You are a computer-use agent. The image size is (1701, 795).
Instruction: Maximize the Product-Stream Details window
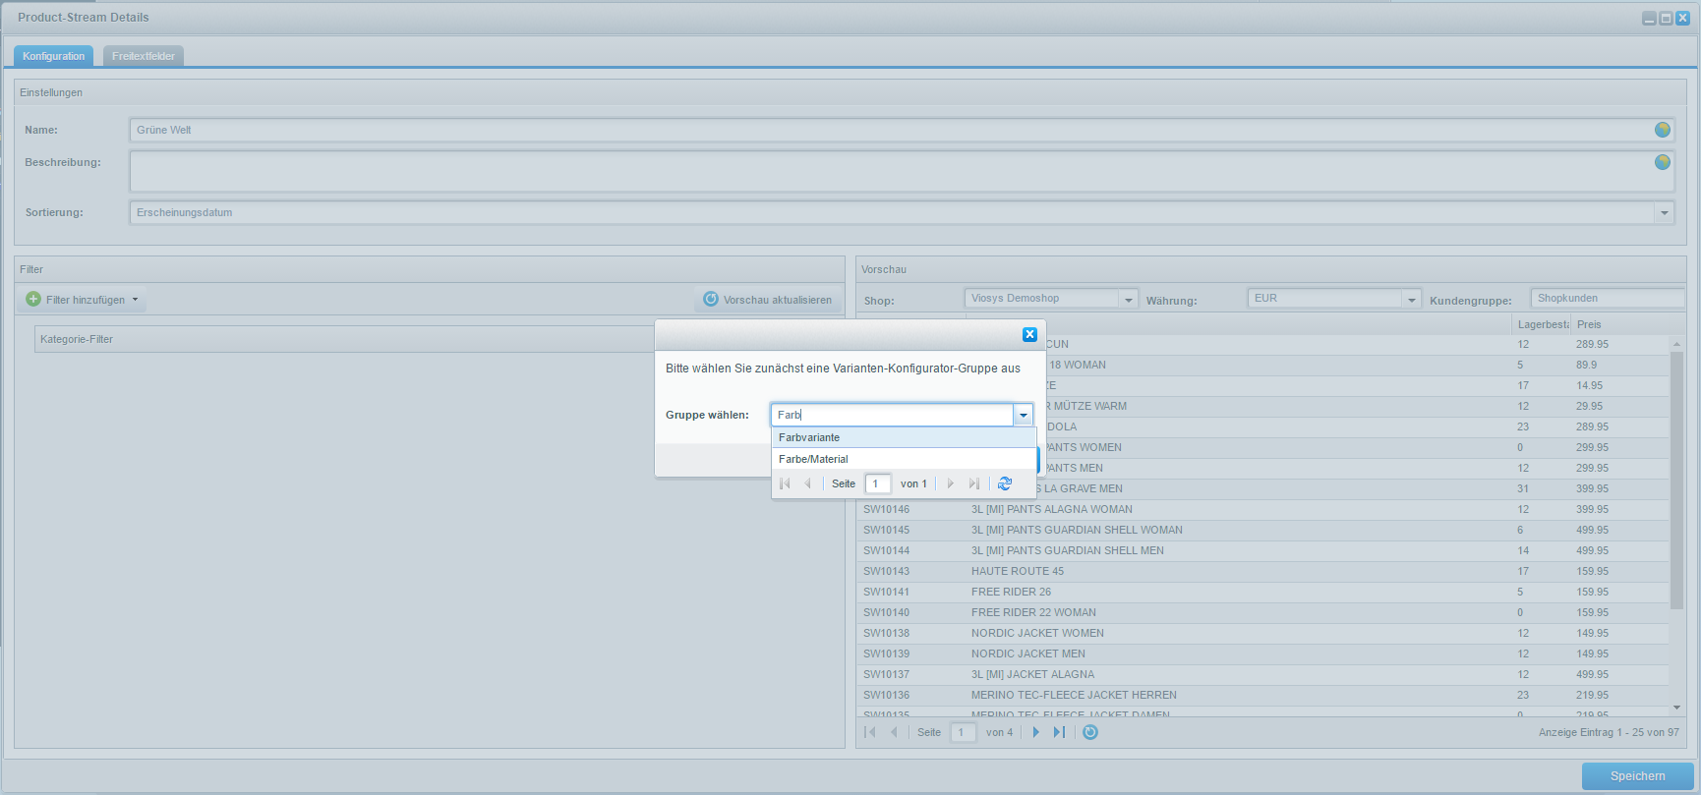1666,18
